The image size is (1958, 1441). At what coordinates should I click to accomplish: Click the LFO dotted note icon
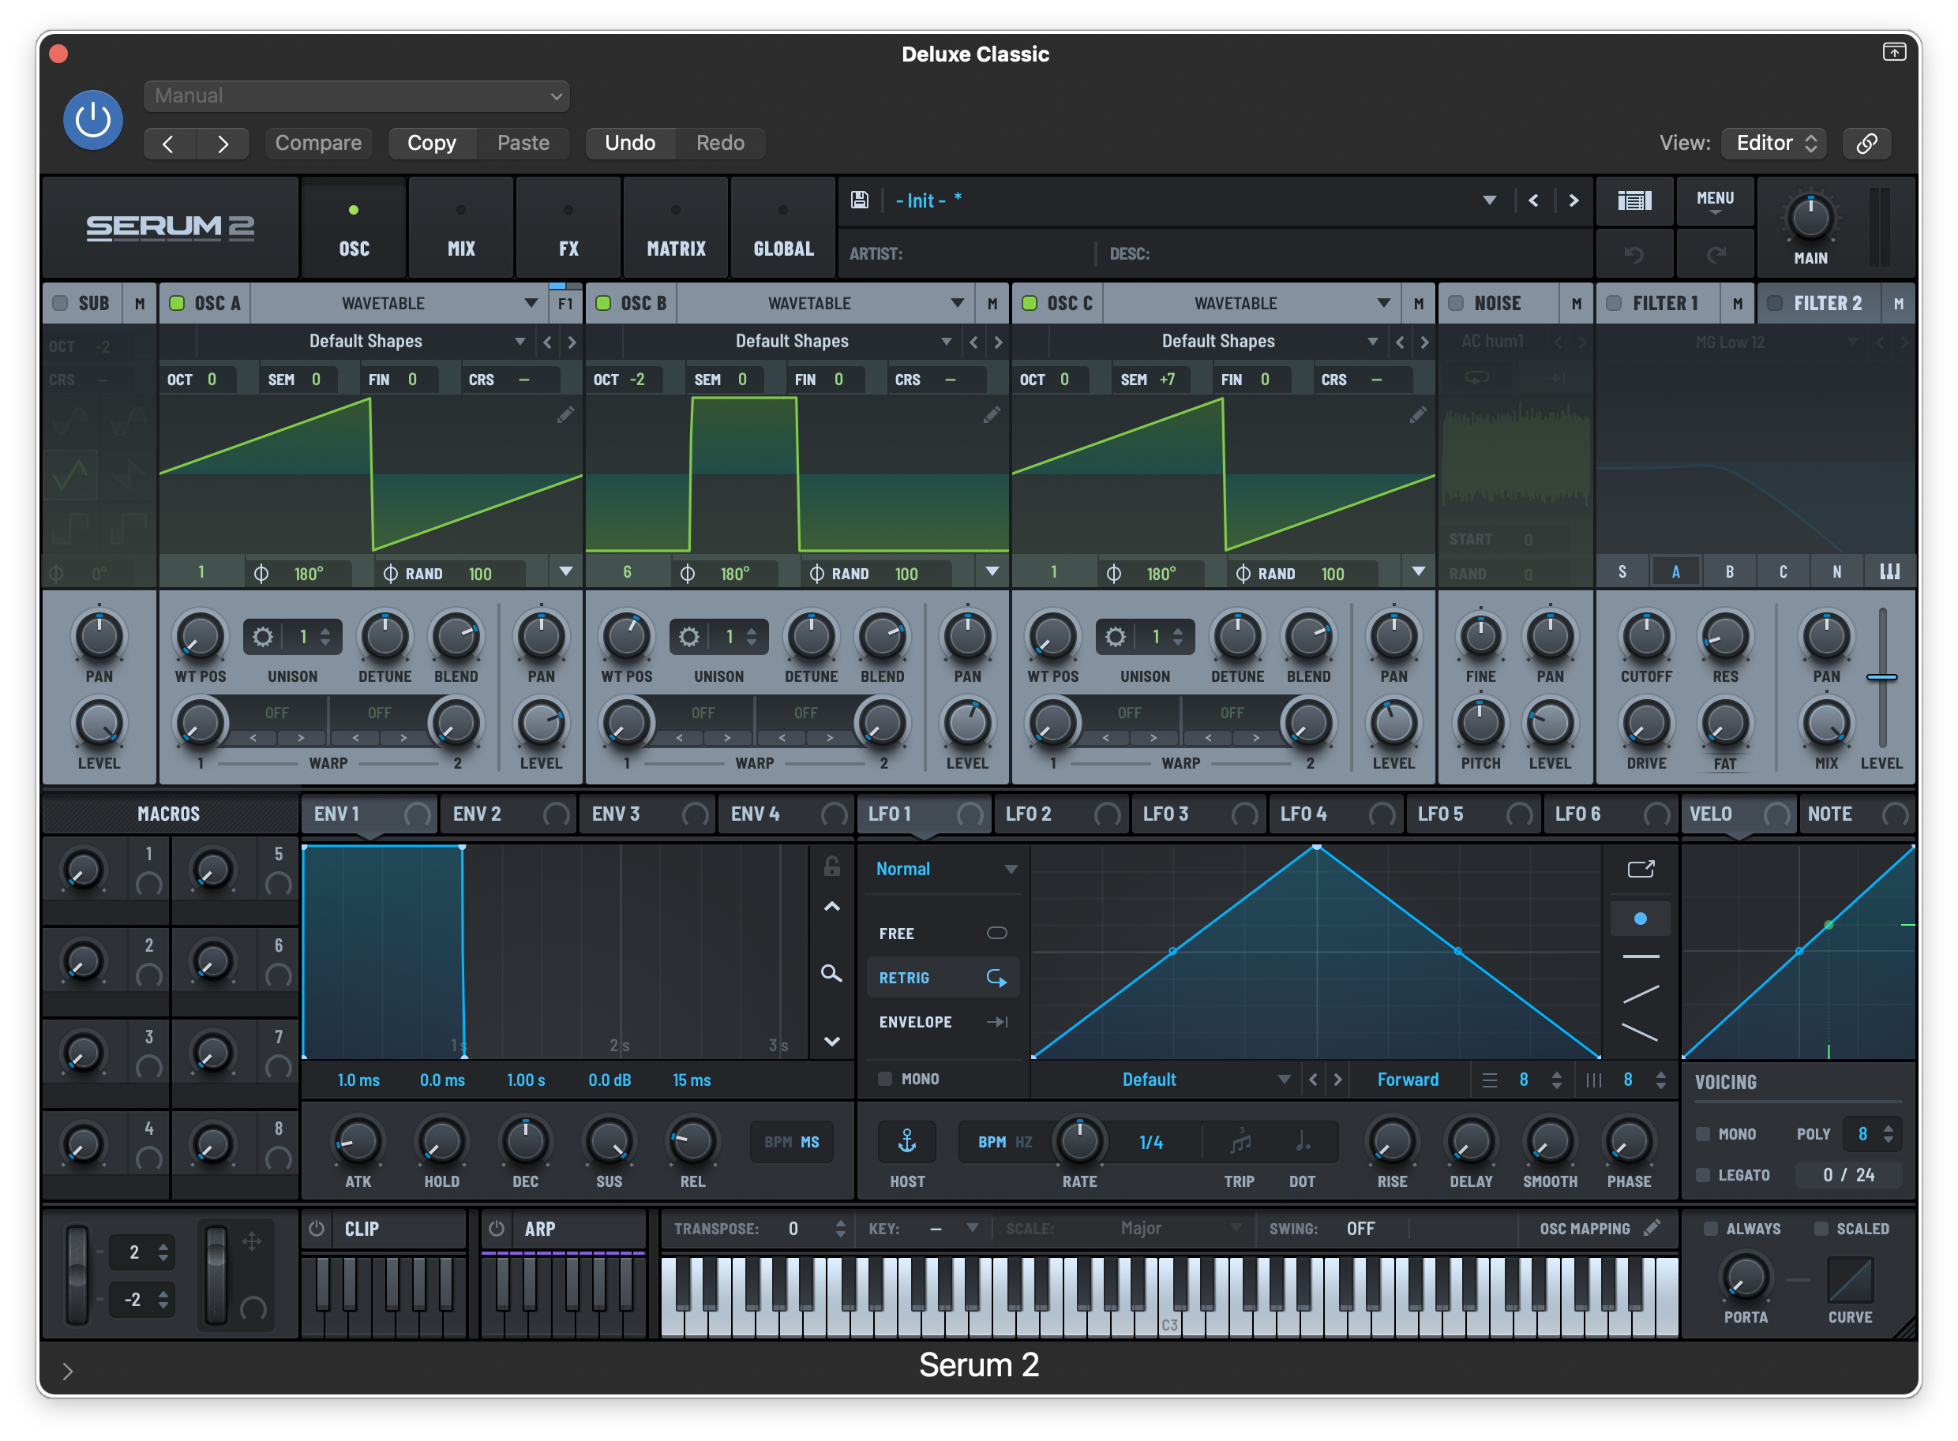tap(1302, 1141)
